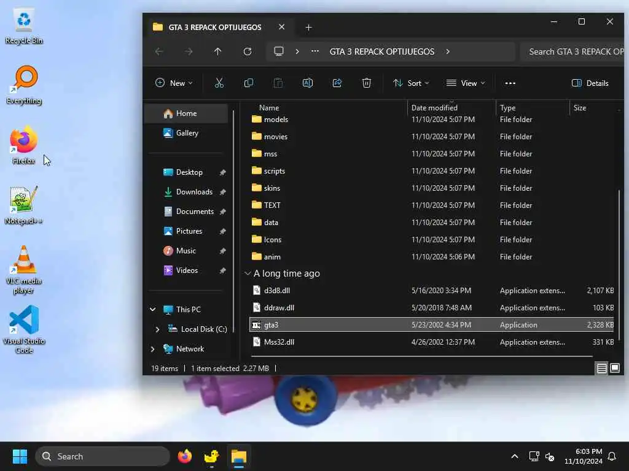Click the file list vertical scrollbar

[619, 264]
